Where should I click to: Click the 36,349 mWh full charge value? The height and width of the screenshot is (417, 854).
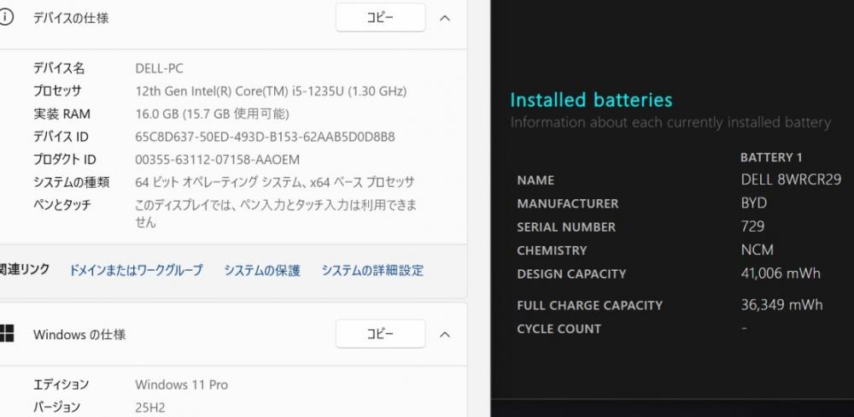pyautogui.click(x=781, y=305)
